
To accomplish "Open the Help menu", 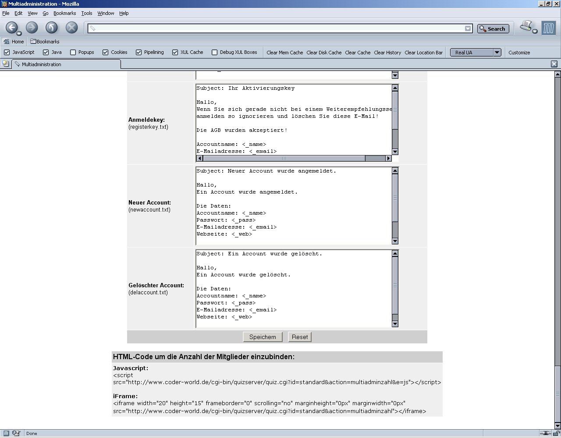I will (124, 13).
